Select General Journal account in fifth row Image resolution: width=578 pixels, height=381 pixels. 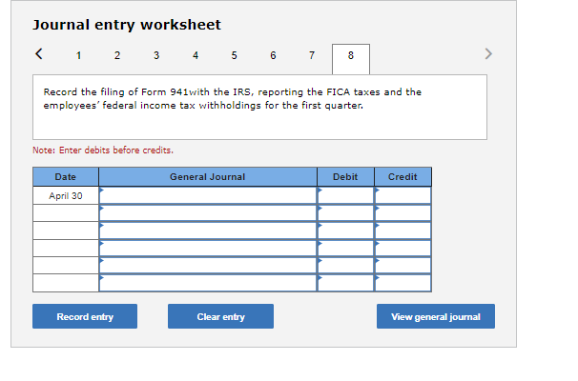(208, 266)
